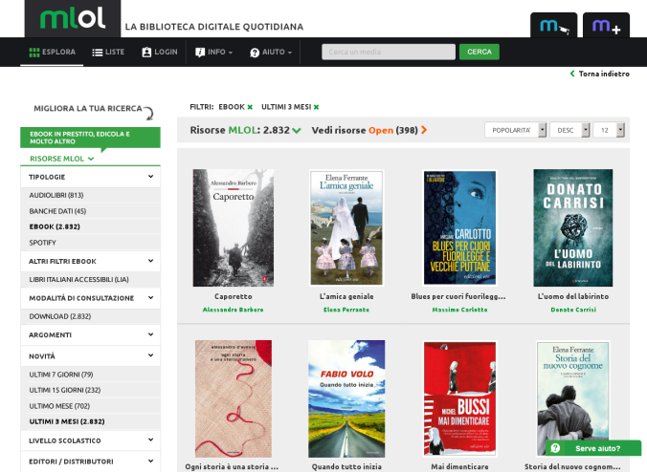Click the MLOL logo
Viewport: 647px width, 472px height.
click(x=73, y=18)
